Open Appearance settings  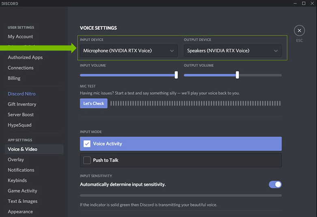tap(20, 212)
